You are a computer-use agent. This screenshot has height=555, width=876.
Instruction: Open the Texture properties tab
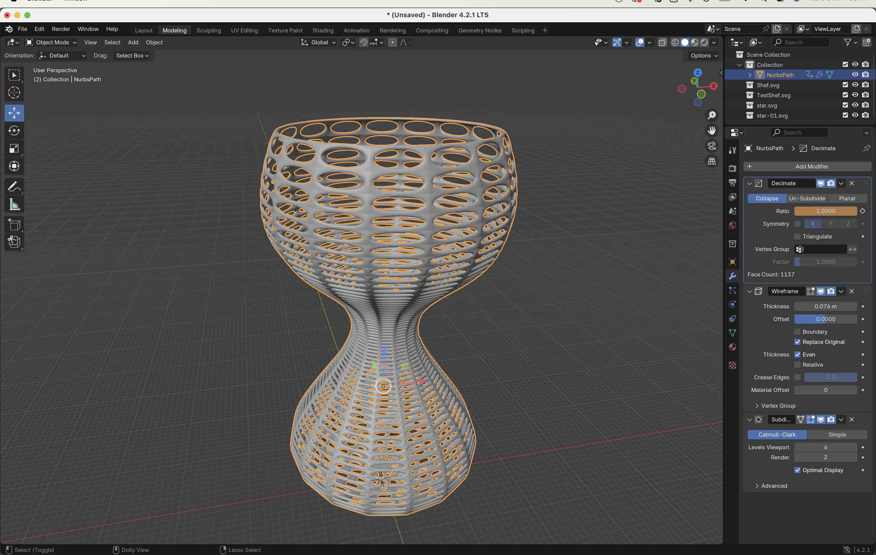click(732, 365)
